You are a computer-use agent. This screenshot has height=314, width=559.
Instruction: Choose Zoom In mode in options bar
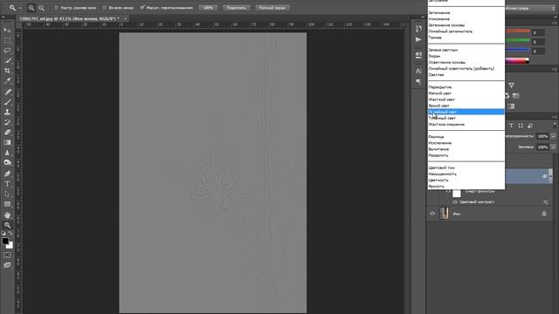(31, 8)
